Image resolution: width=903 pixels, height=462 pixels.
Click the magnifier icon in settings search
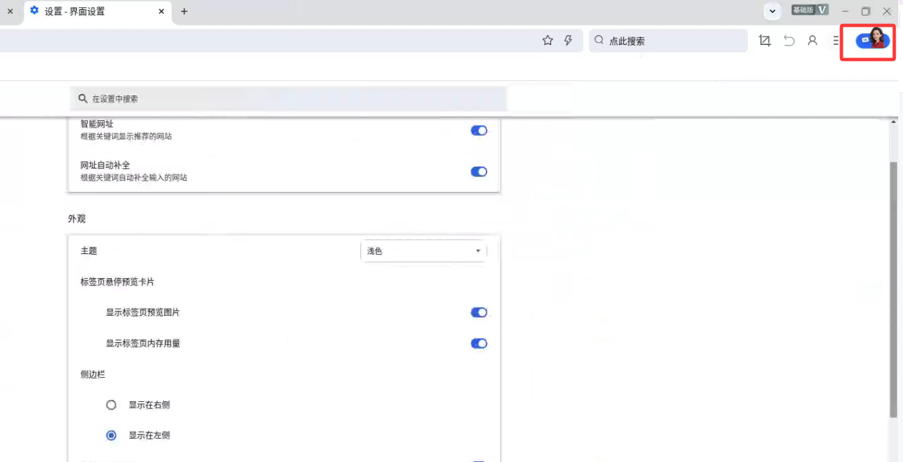(83, 98)
